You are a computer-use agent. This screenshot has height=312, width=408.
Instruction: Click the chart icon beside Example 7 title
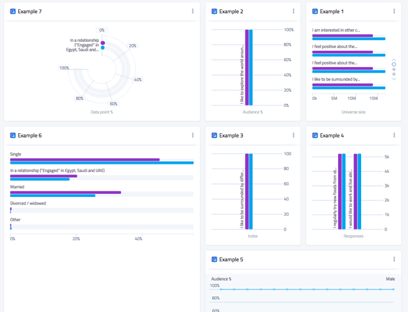click(x=12, y=11)
